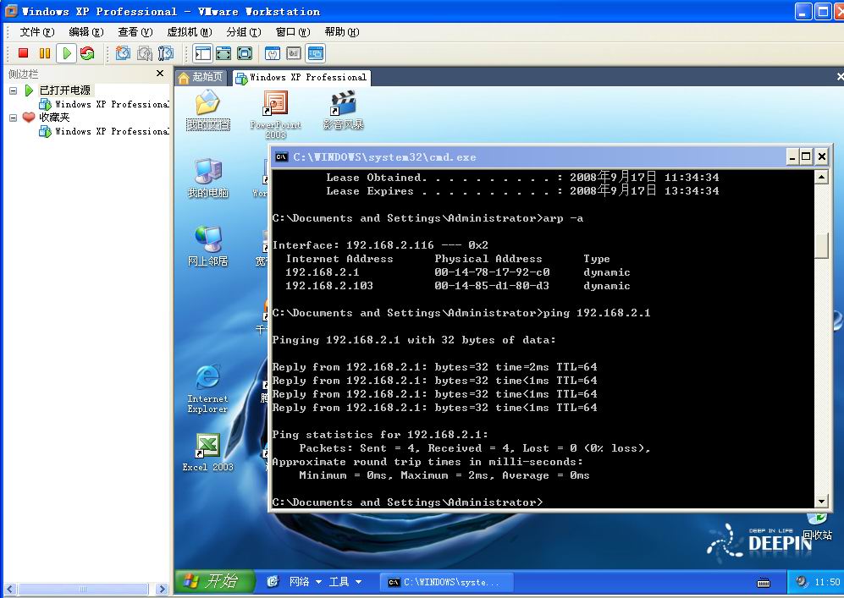Click the cmd window scrollbar thumb
844x598 pixels.
coord(821,246)
